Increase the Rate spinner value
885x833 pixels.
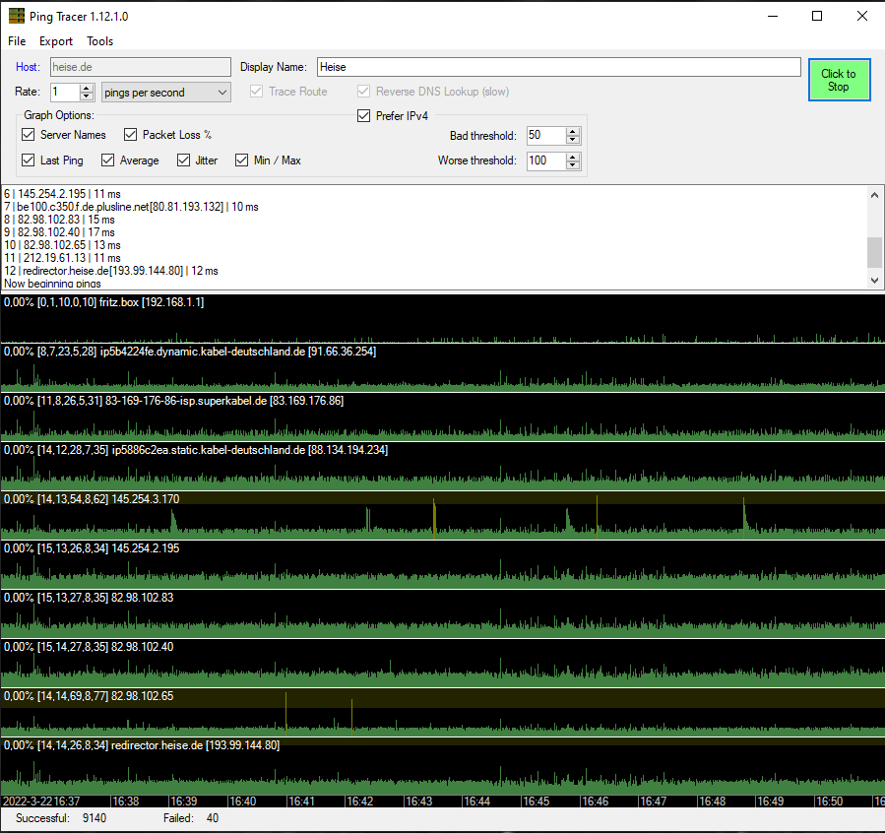[89, 88]
